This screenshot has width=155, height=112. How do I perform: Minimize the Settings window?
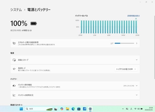tap(140, 2)
